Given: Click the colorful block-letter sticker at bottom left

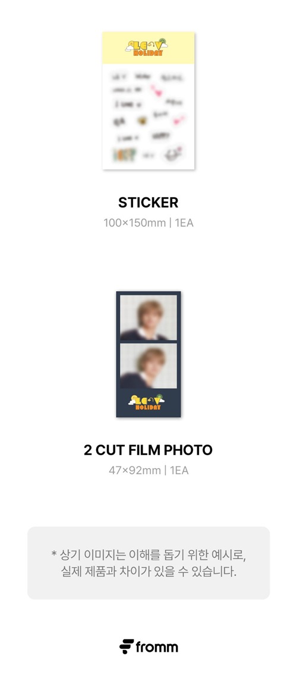Looking at the screenshot, I should point(125,153).
